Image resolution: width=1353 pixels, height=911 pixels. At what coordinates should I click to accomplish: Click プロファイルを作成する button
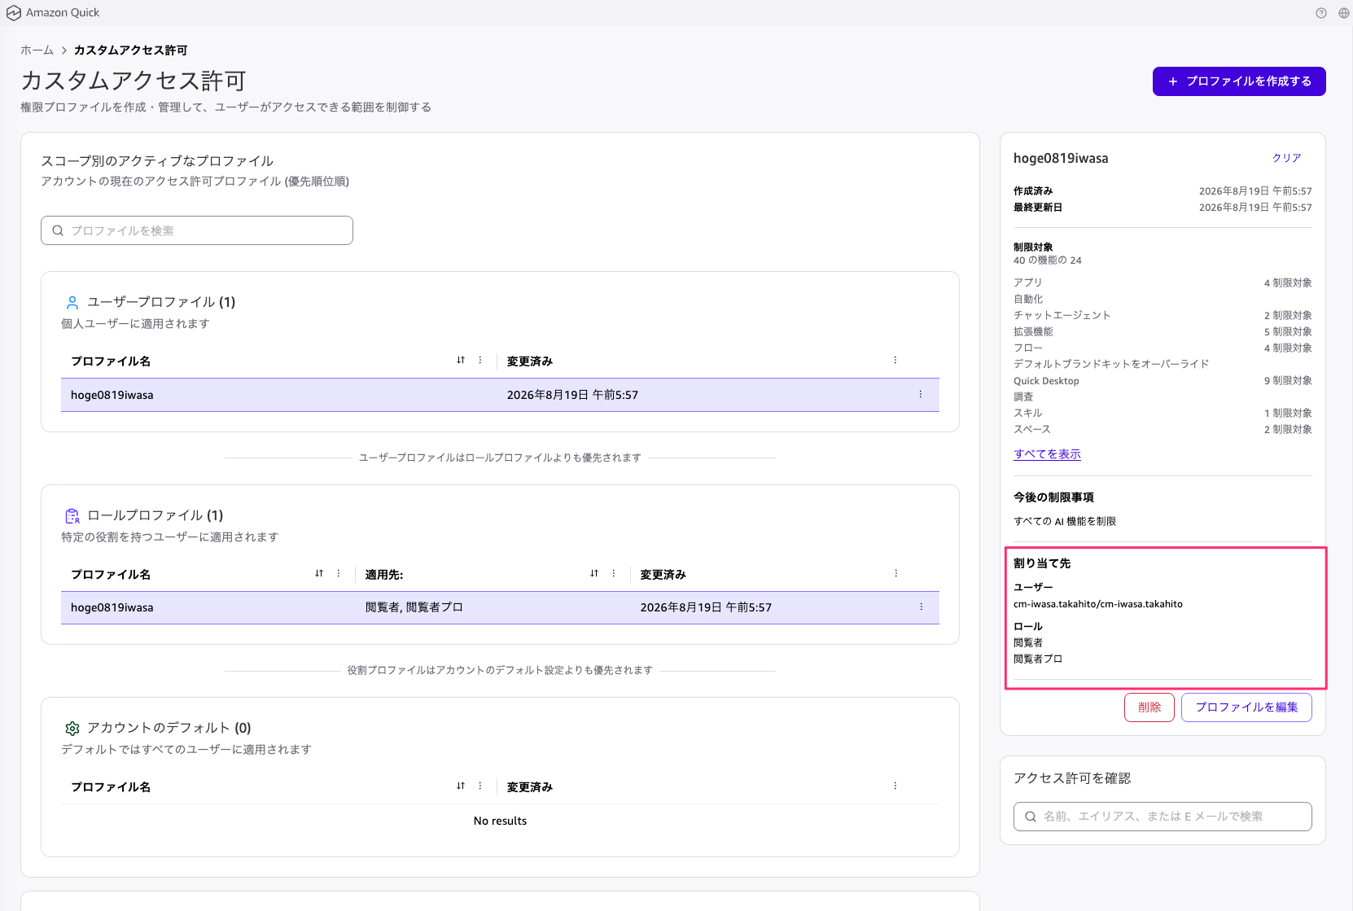tap(1239, 81)
